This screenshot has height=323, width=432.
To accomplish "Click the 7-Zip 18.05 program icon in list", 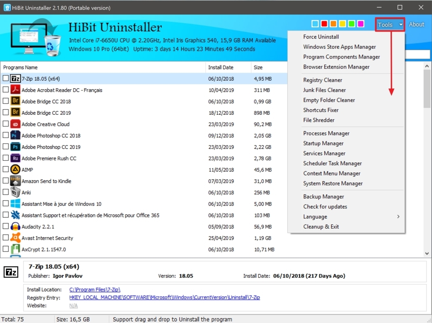I will pos(16,79).
